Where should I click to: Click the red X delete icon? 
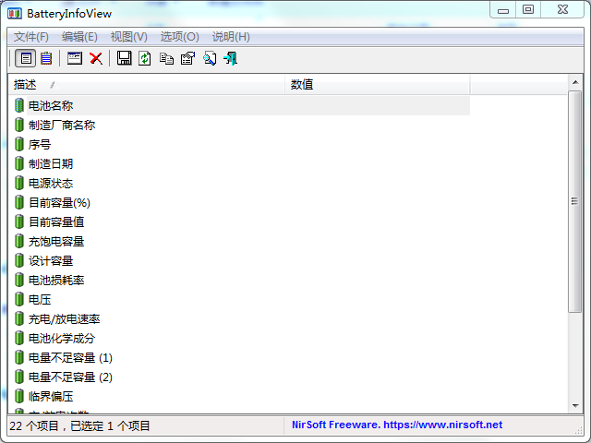(x=96, y=58)
